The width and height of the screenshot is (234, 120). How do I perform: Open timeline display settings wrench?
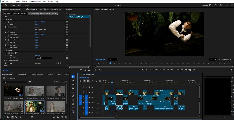click(x=96, y=81)
